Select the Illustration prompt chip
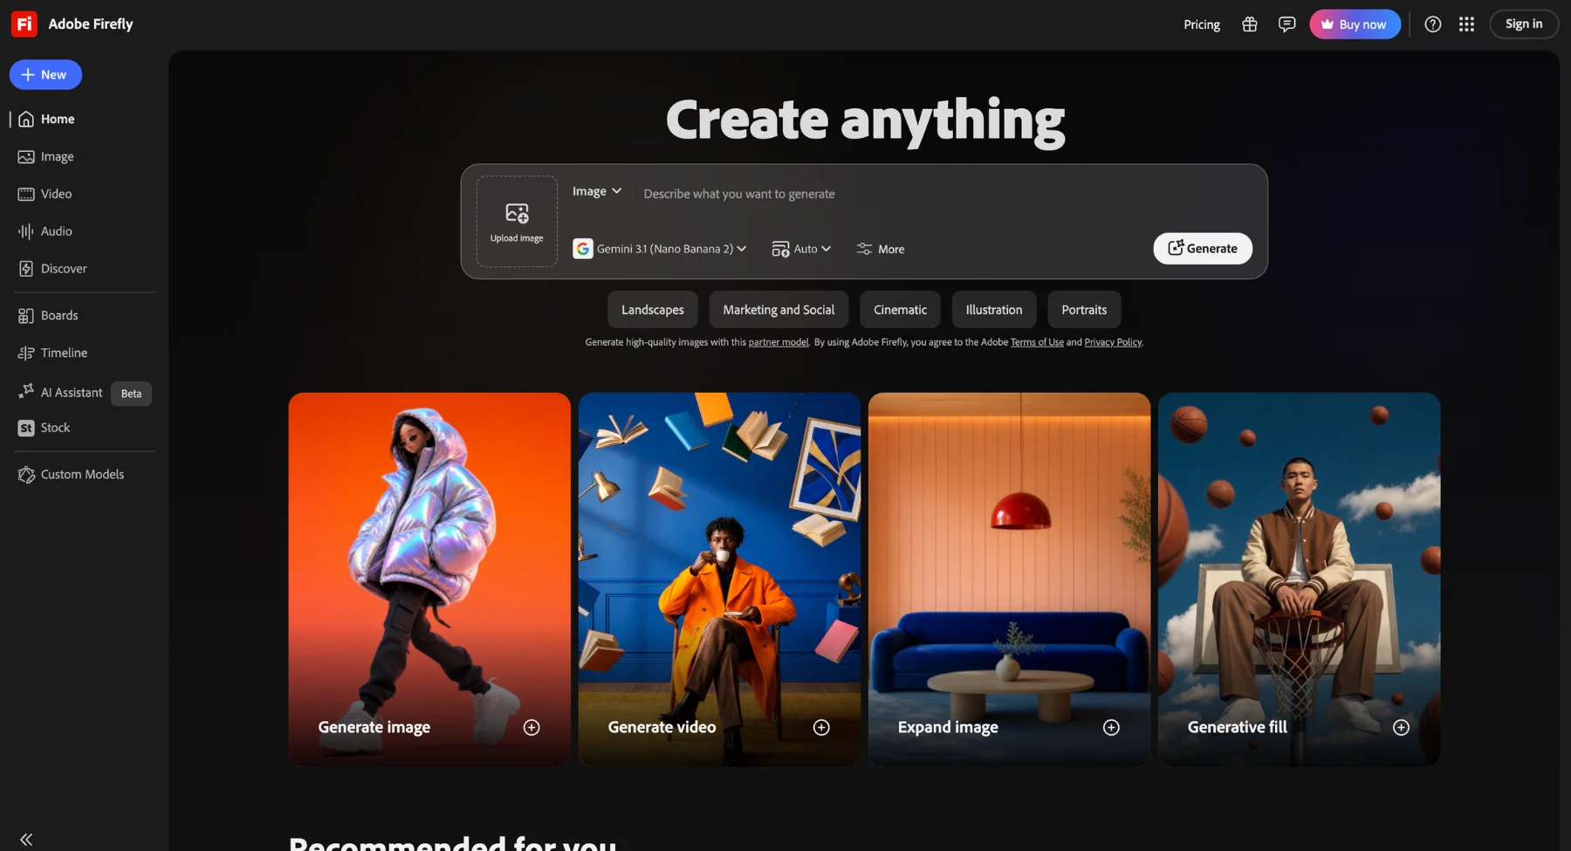1571x851 pixels. click(x=994, y=310)
